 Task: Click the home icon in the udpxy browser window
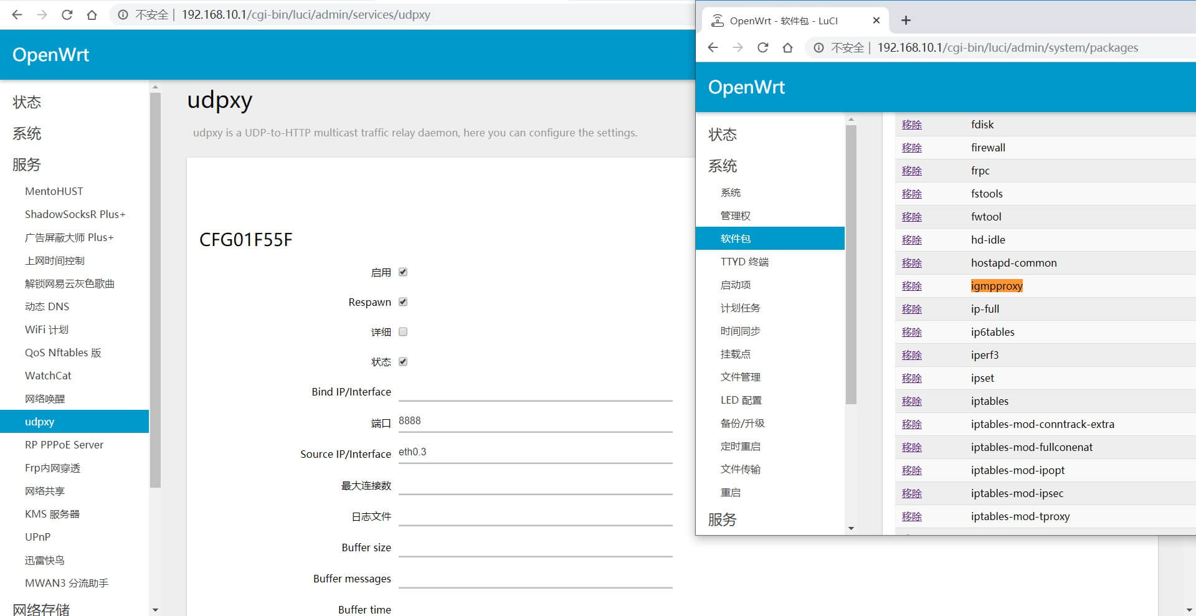[92, 15]
